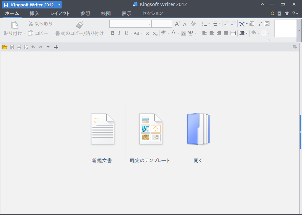Justify text alignment
Image resolution: width=302 pixels, height=215 pixels.
[x=226, y=33]
